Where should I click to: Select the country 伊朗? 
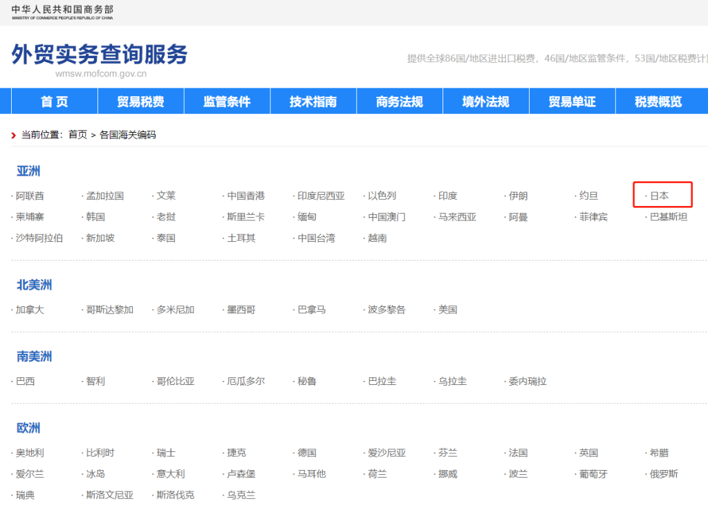coord(518,196)
